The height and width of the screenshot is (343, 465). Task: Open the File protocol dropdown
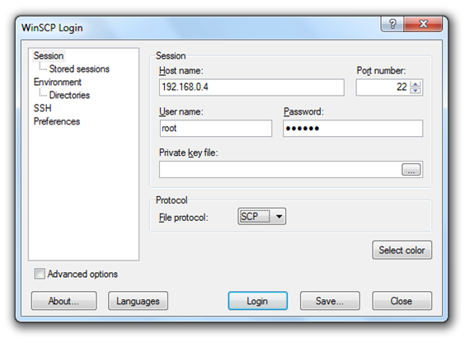(261, 216)
